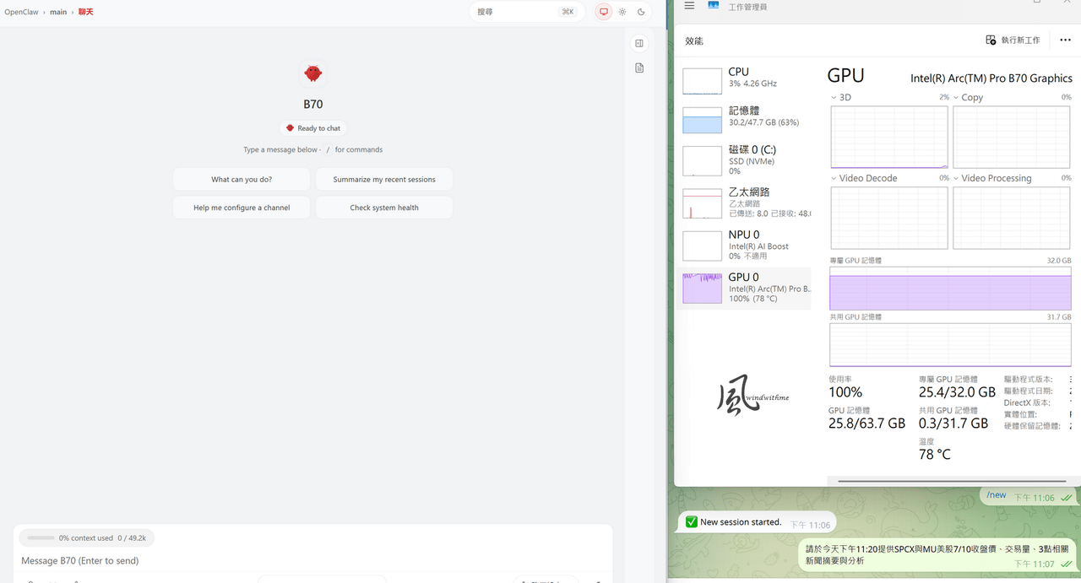Click the 效能 page heading

694,40
